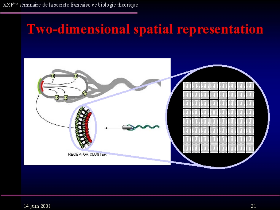Click the motor at the cell's right end
The image size is (280, 210).
point(85,93)
